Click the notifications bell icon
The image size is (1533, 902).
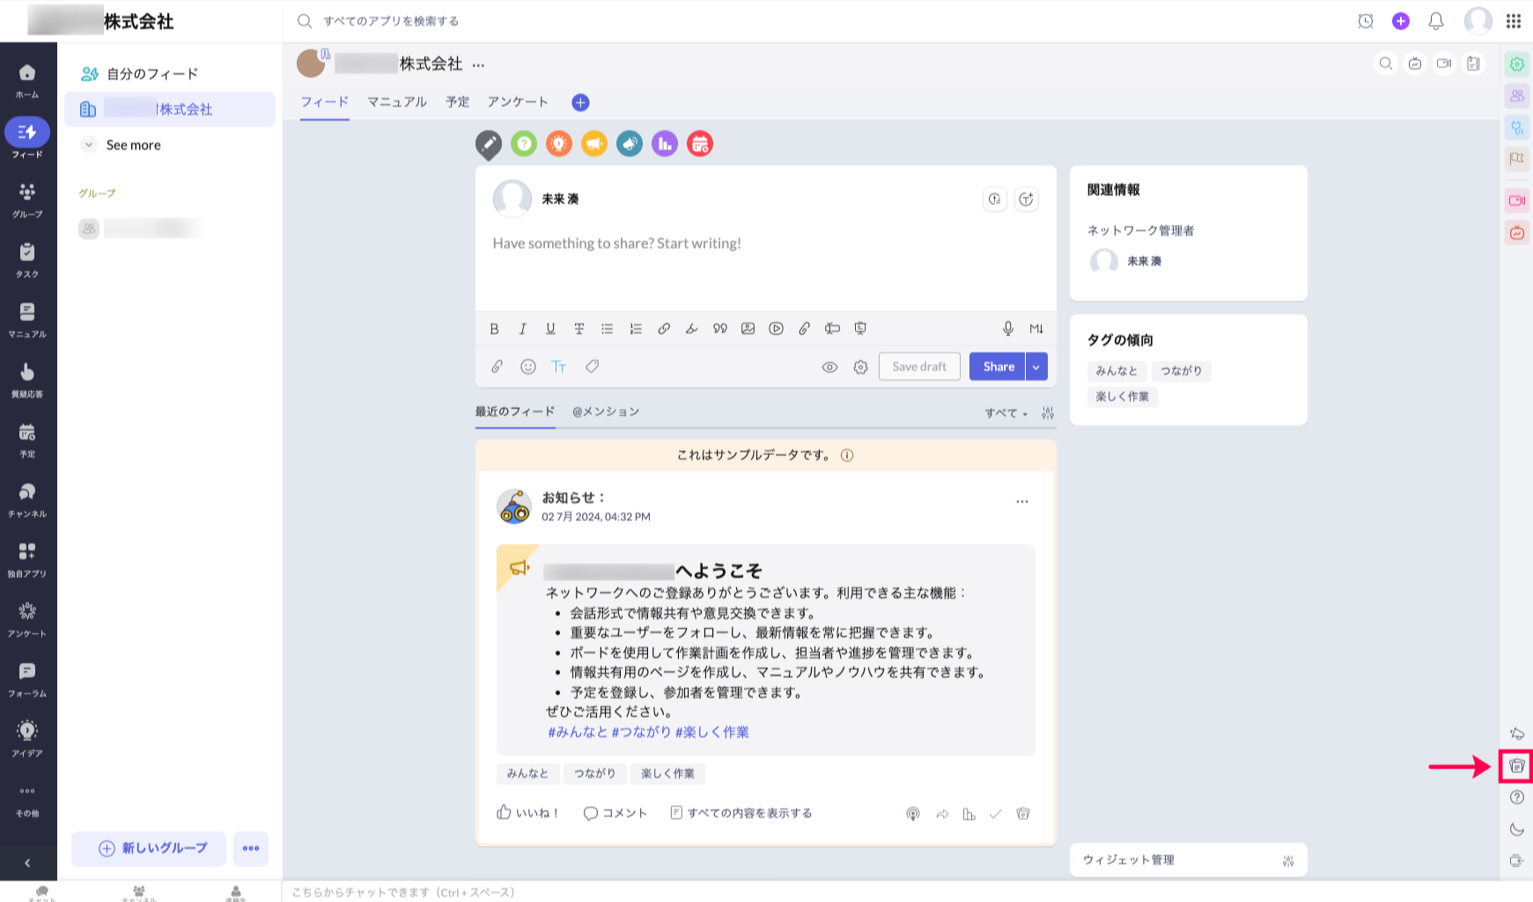1435,21
